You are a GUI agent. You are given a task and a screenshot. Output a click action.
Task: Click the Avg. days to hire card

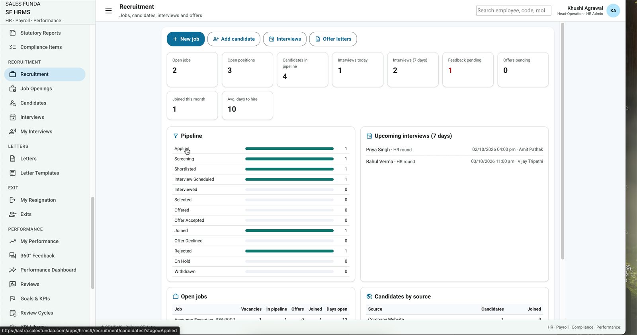248,105
